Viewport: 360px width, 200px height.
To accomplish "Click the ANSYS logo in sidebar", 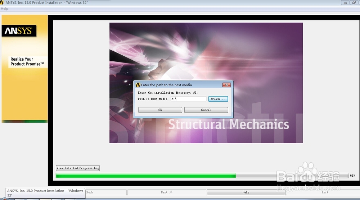I will click(x=19, y=31).
